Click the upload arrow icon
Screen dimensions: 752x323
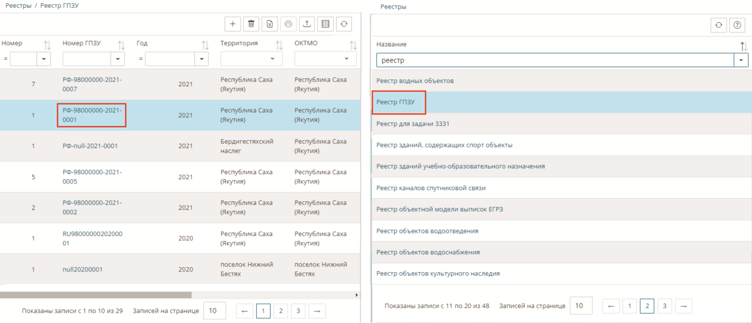tap(307, 24)
